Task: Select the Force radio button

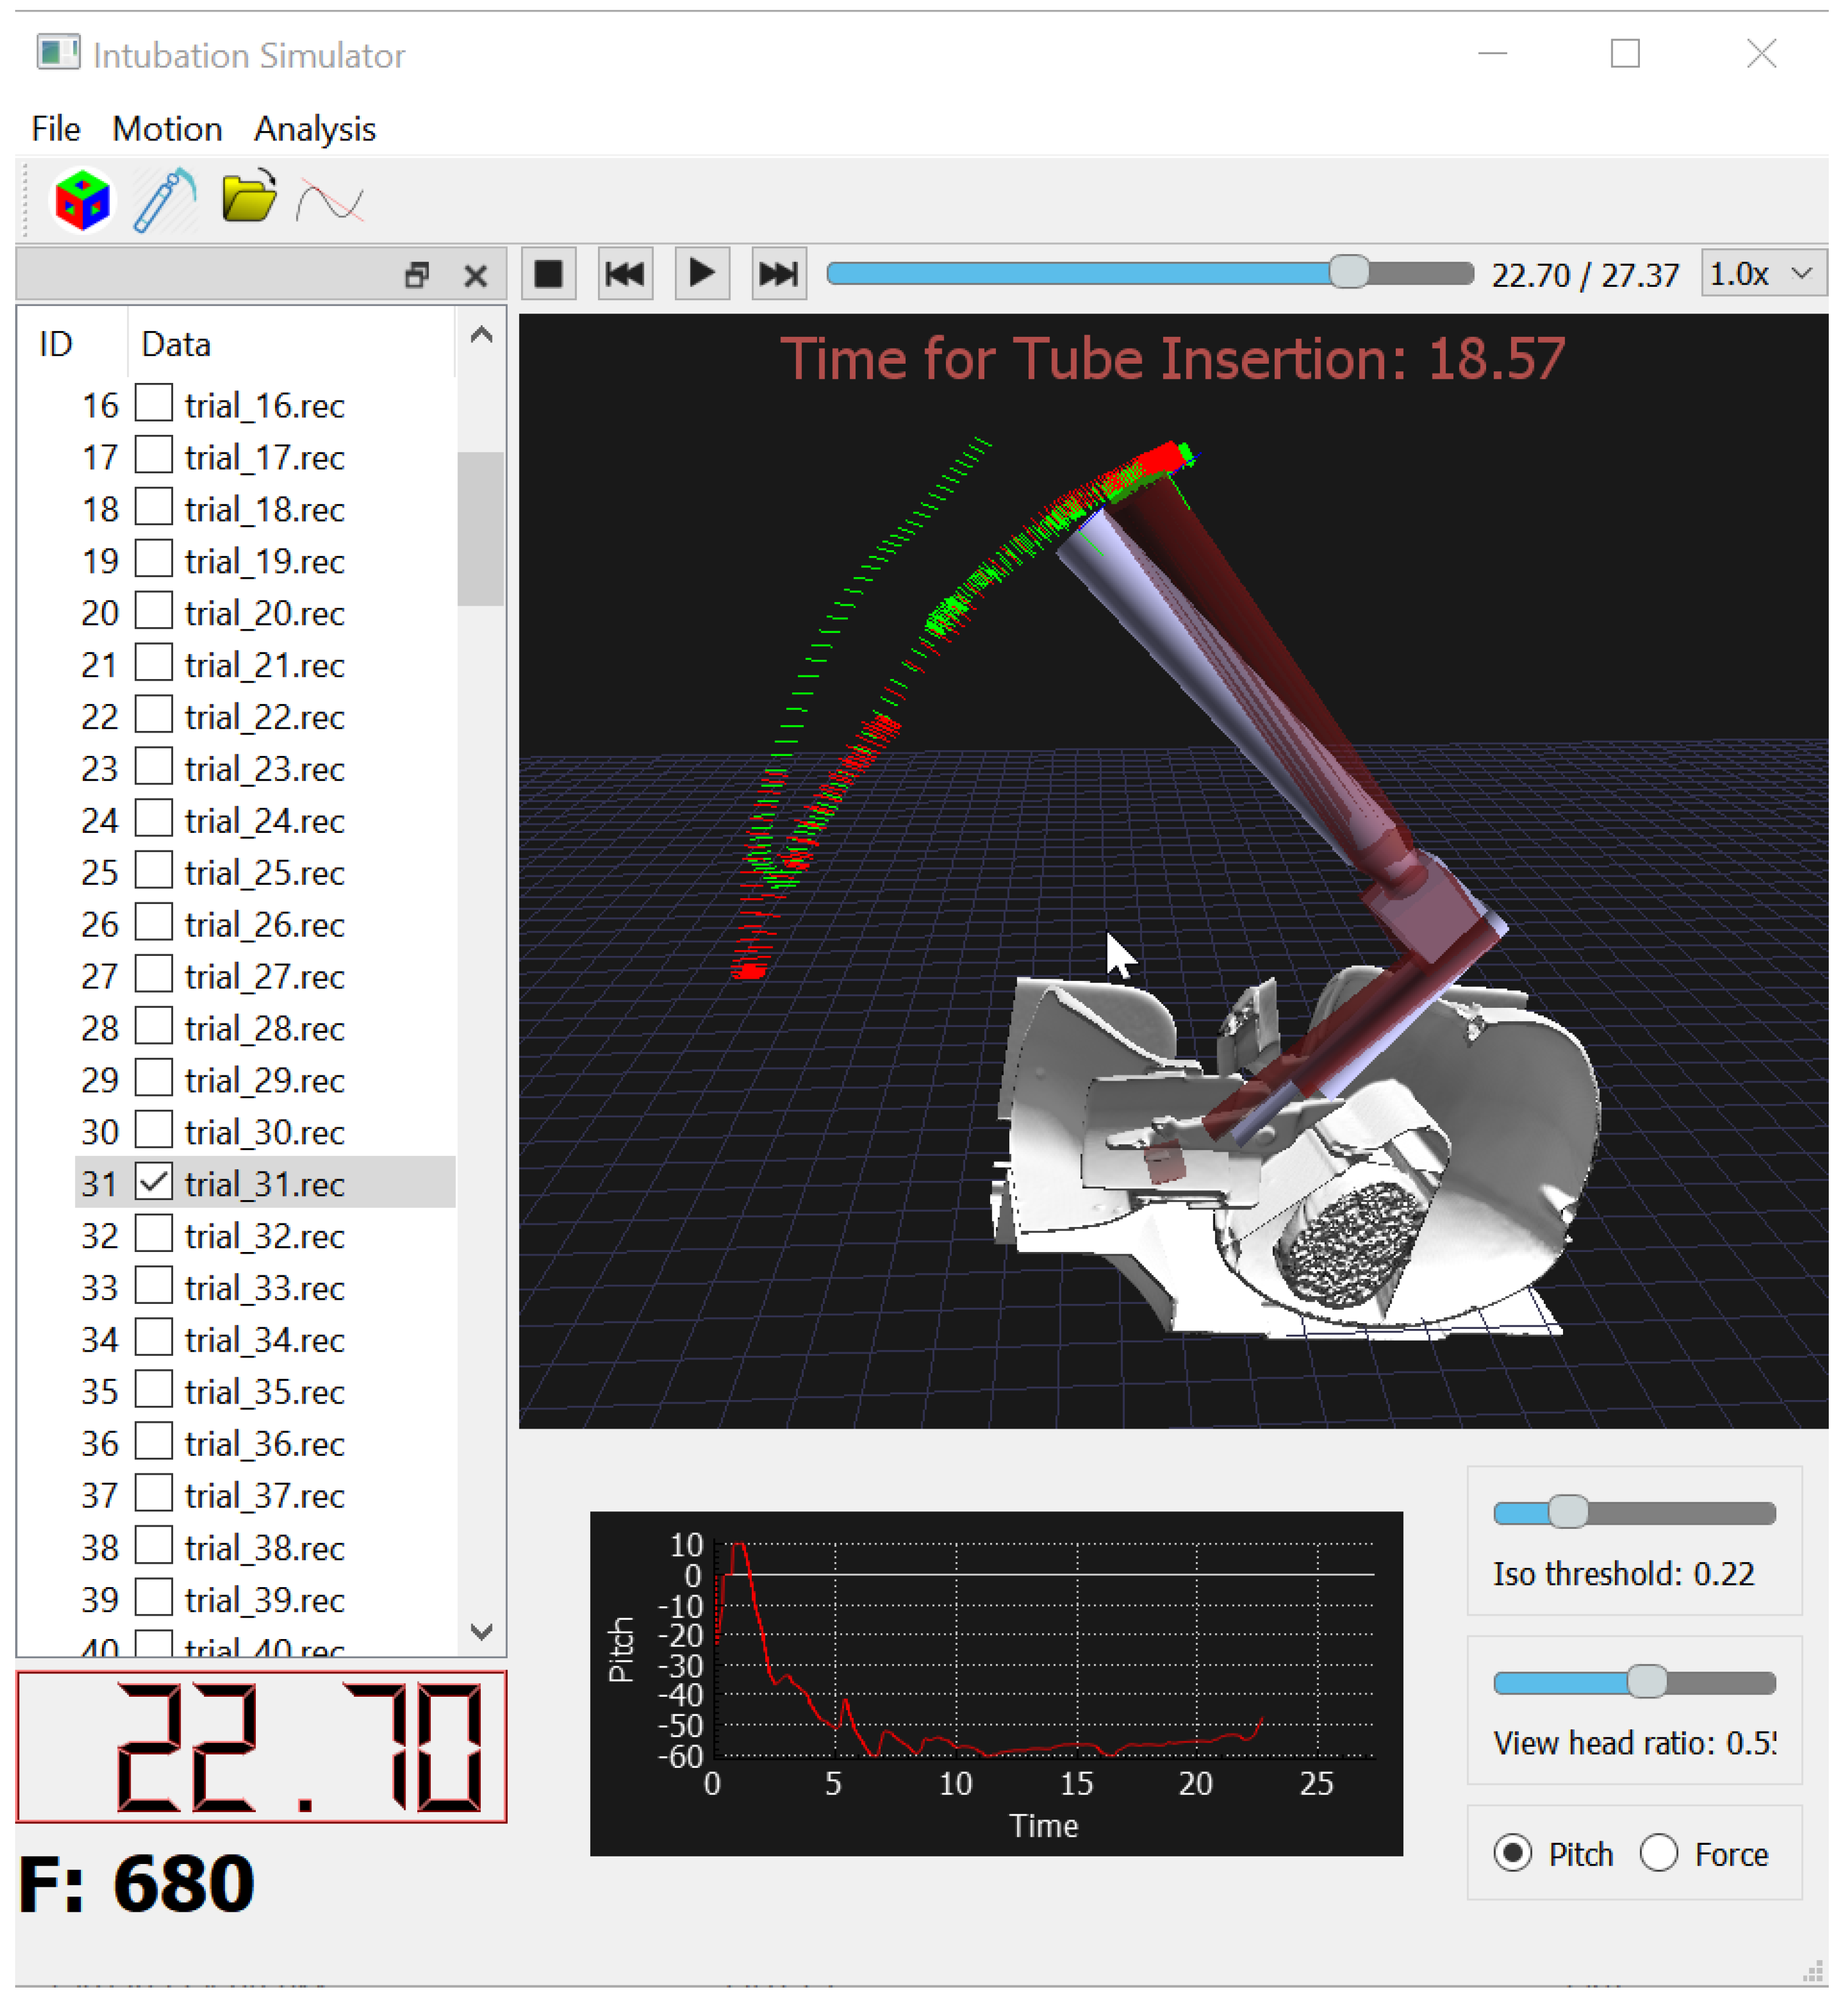Action: coord(1659,1853)
